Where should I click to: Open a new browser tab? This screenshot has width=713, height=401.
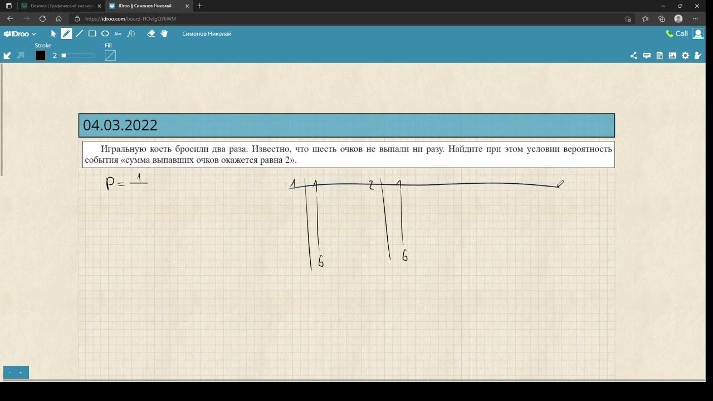tap(200, 6)
